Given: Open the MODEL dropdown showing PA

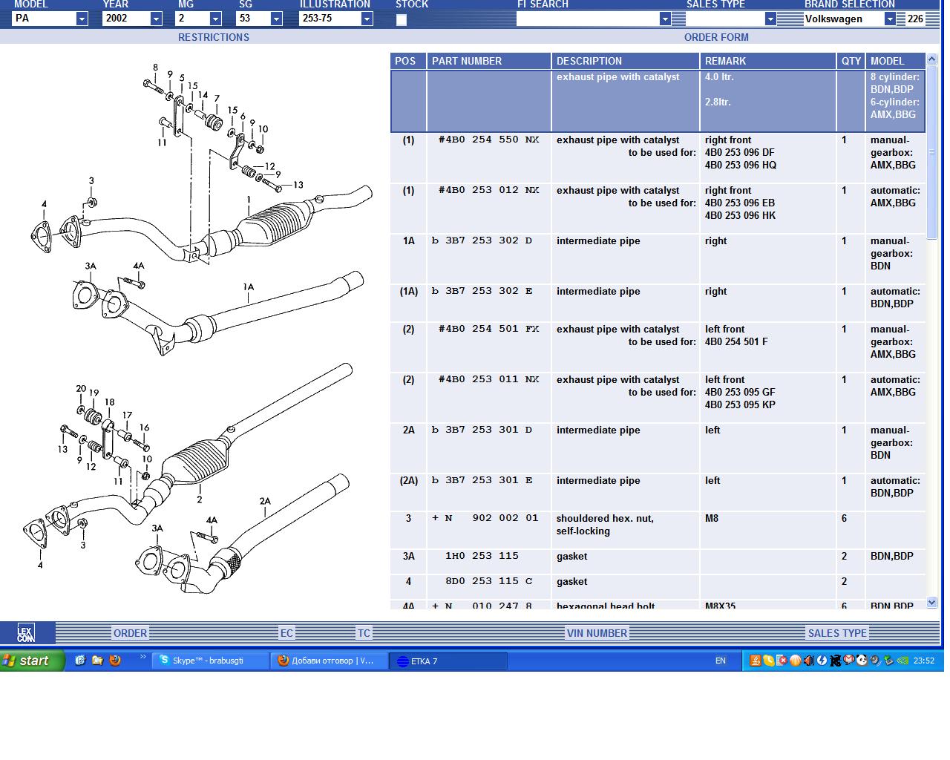Looking at the screenshot, I should point(82,19).
